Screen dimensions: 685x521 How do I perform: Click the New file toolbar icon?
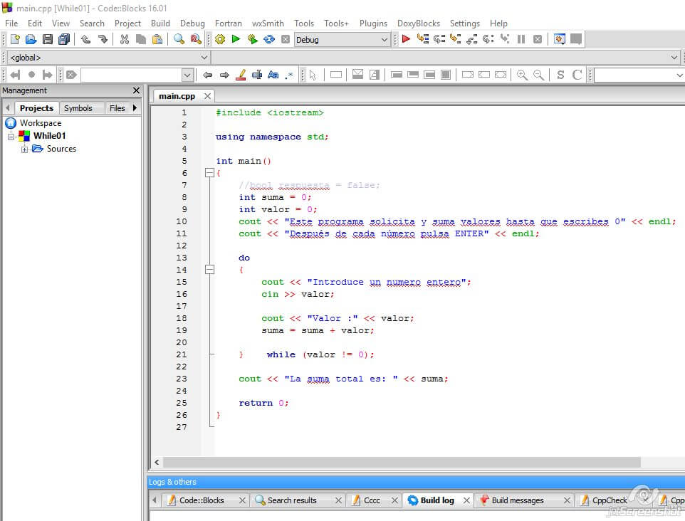click(x=15, y=39)
